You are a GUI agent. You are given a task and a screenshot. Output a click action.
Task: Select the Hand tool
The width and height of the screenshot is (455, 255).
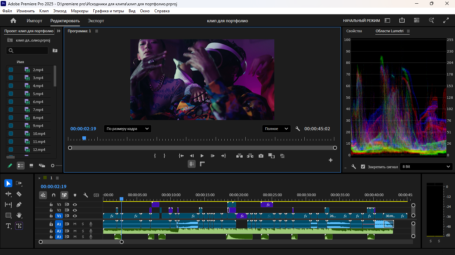(x=19, y=215)
